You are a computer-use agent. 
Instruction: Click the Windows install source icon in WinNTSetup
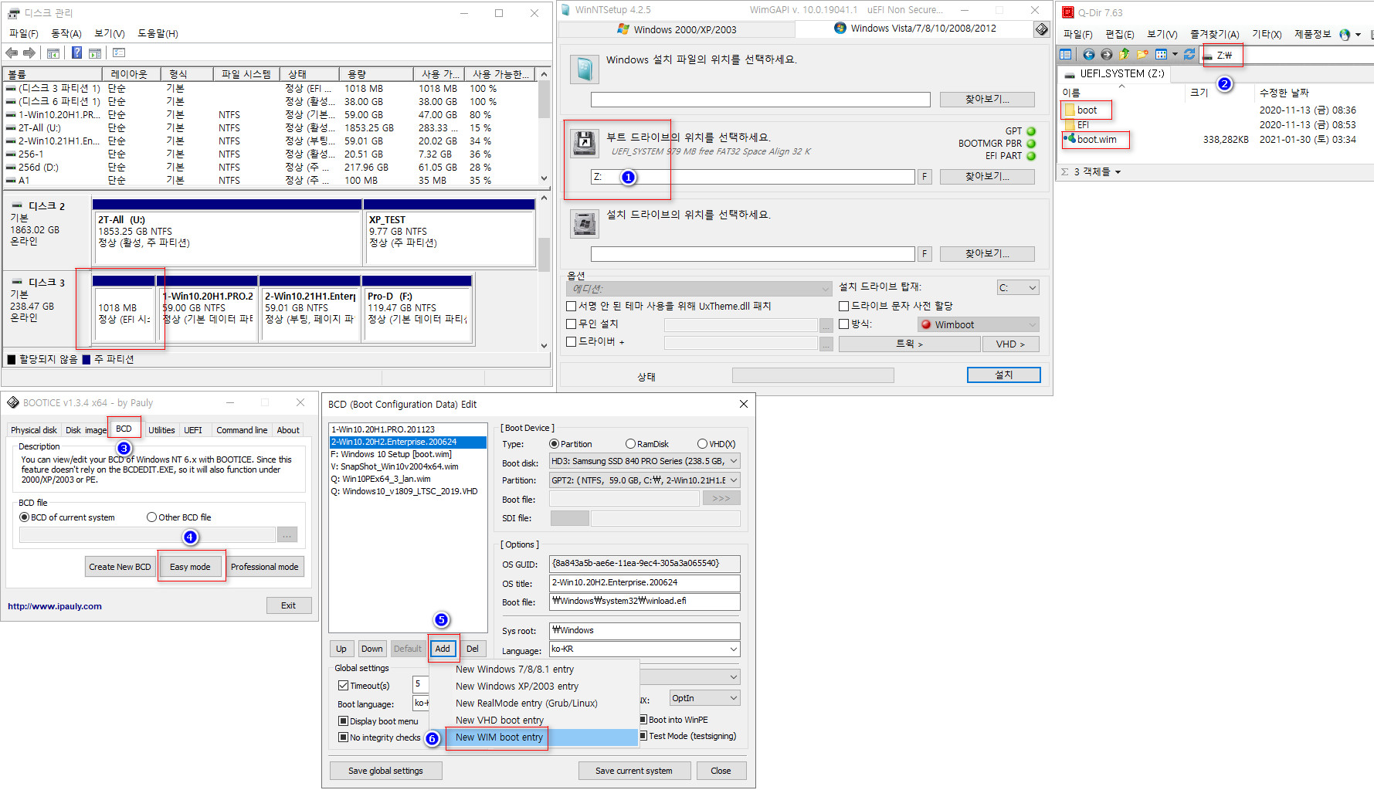pos(585,69)
